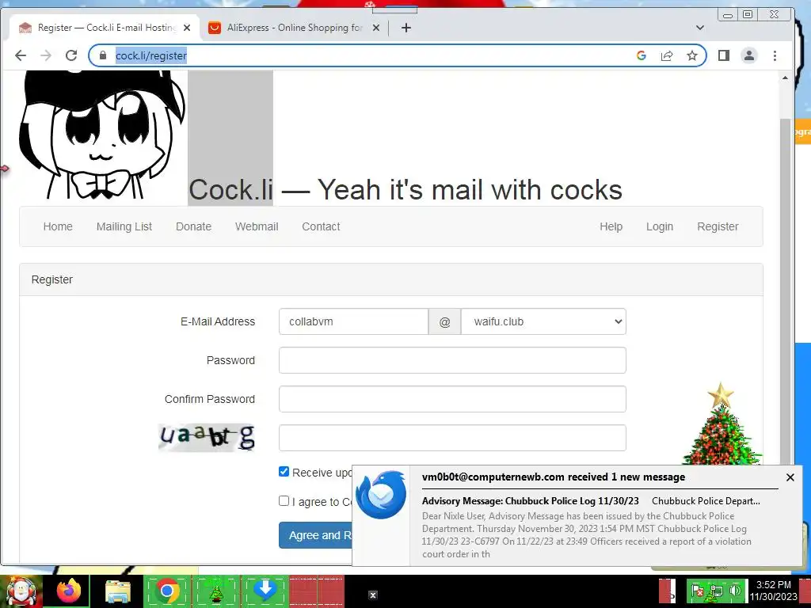Click the Agree and Register button
The image size is (811, 608).
pos(315,535)
